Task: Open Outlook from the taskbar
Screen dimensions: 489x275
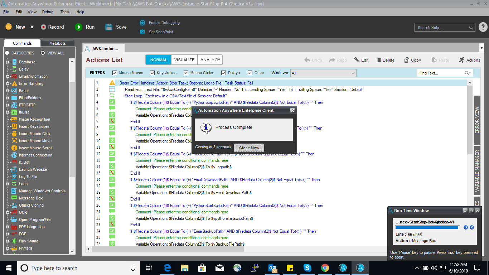Action: (272, 267)
